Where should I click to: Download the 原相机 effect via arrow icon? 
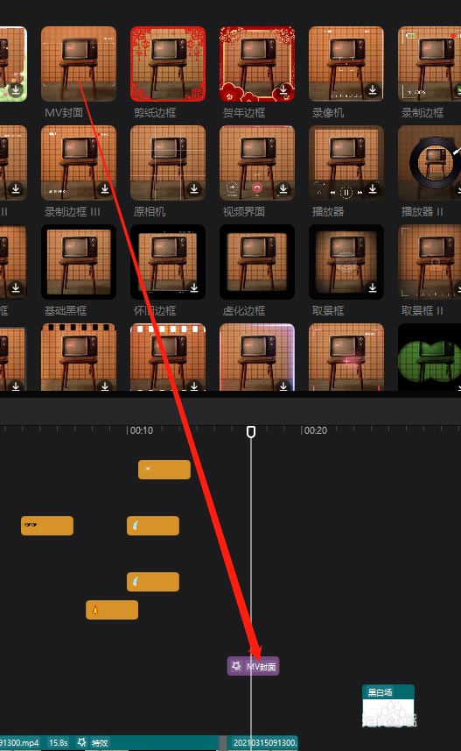(x=194, y=188)
